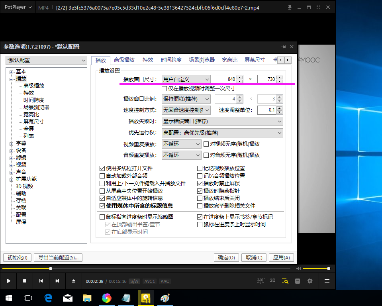Open the hamburger menu in the player
The image size is (382, 306).
point(327,281)
